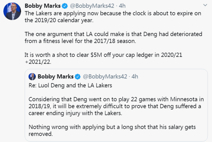Image resolution: width=212 pixels, height=142 pixels.
Task: Open Bobby Marks name in quoted tweet
Action: pos(56,76)
